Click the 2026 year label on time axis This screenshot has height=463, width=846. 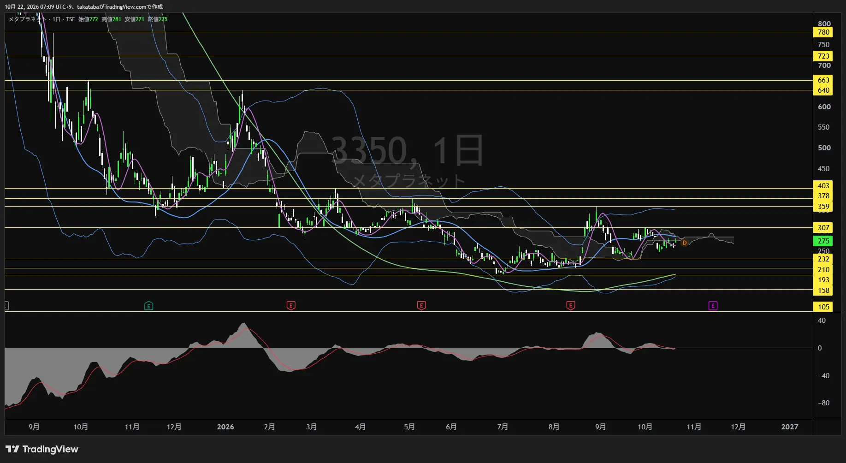click(225, 427)
